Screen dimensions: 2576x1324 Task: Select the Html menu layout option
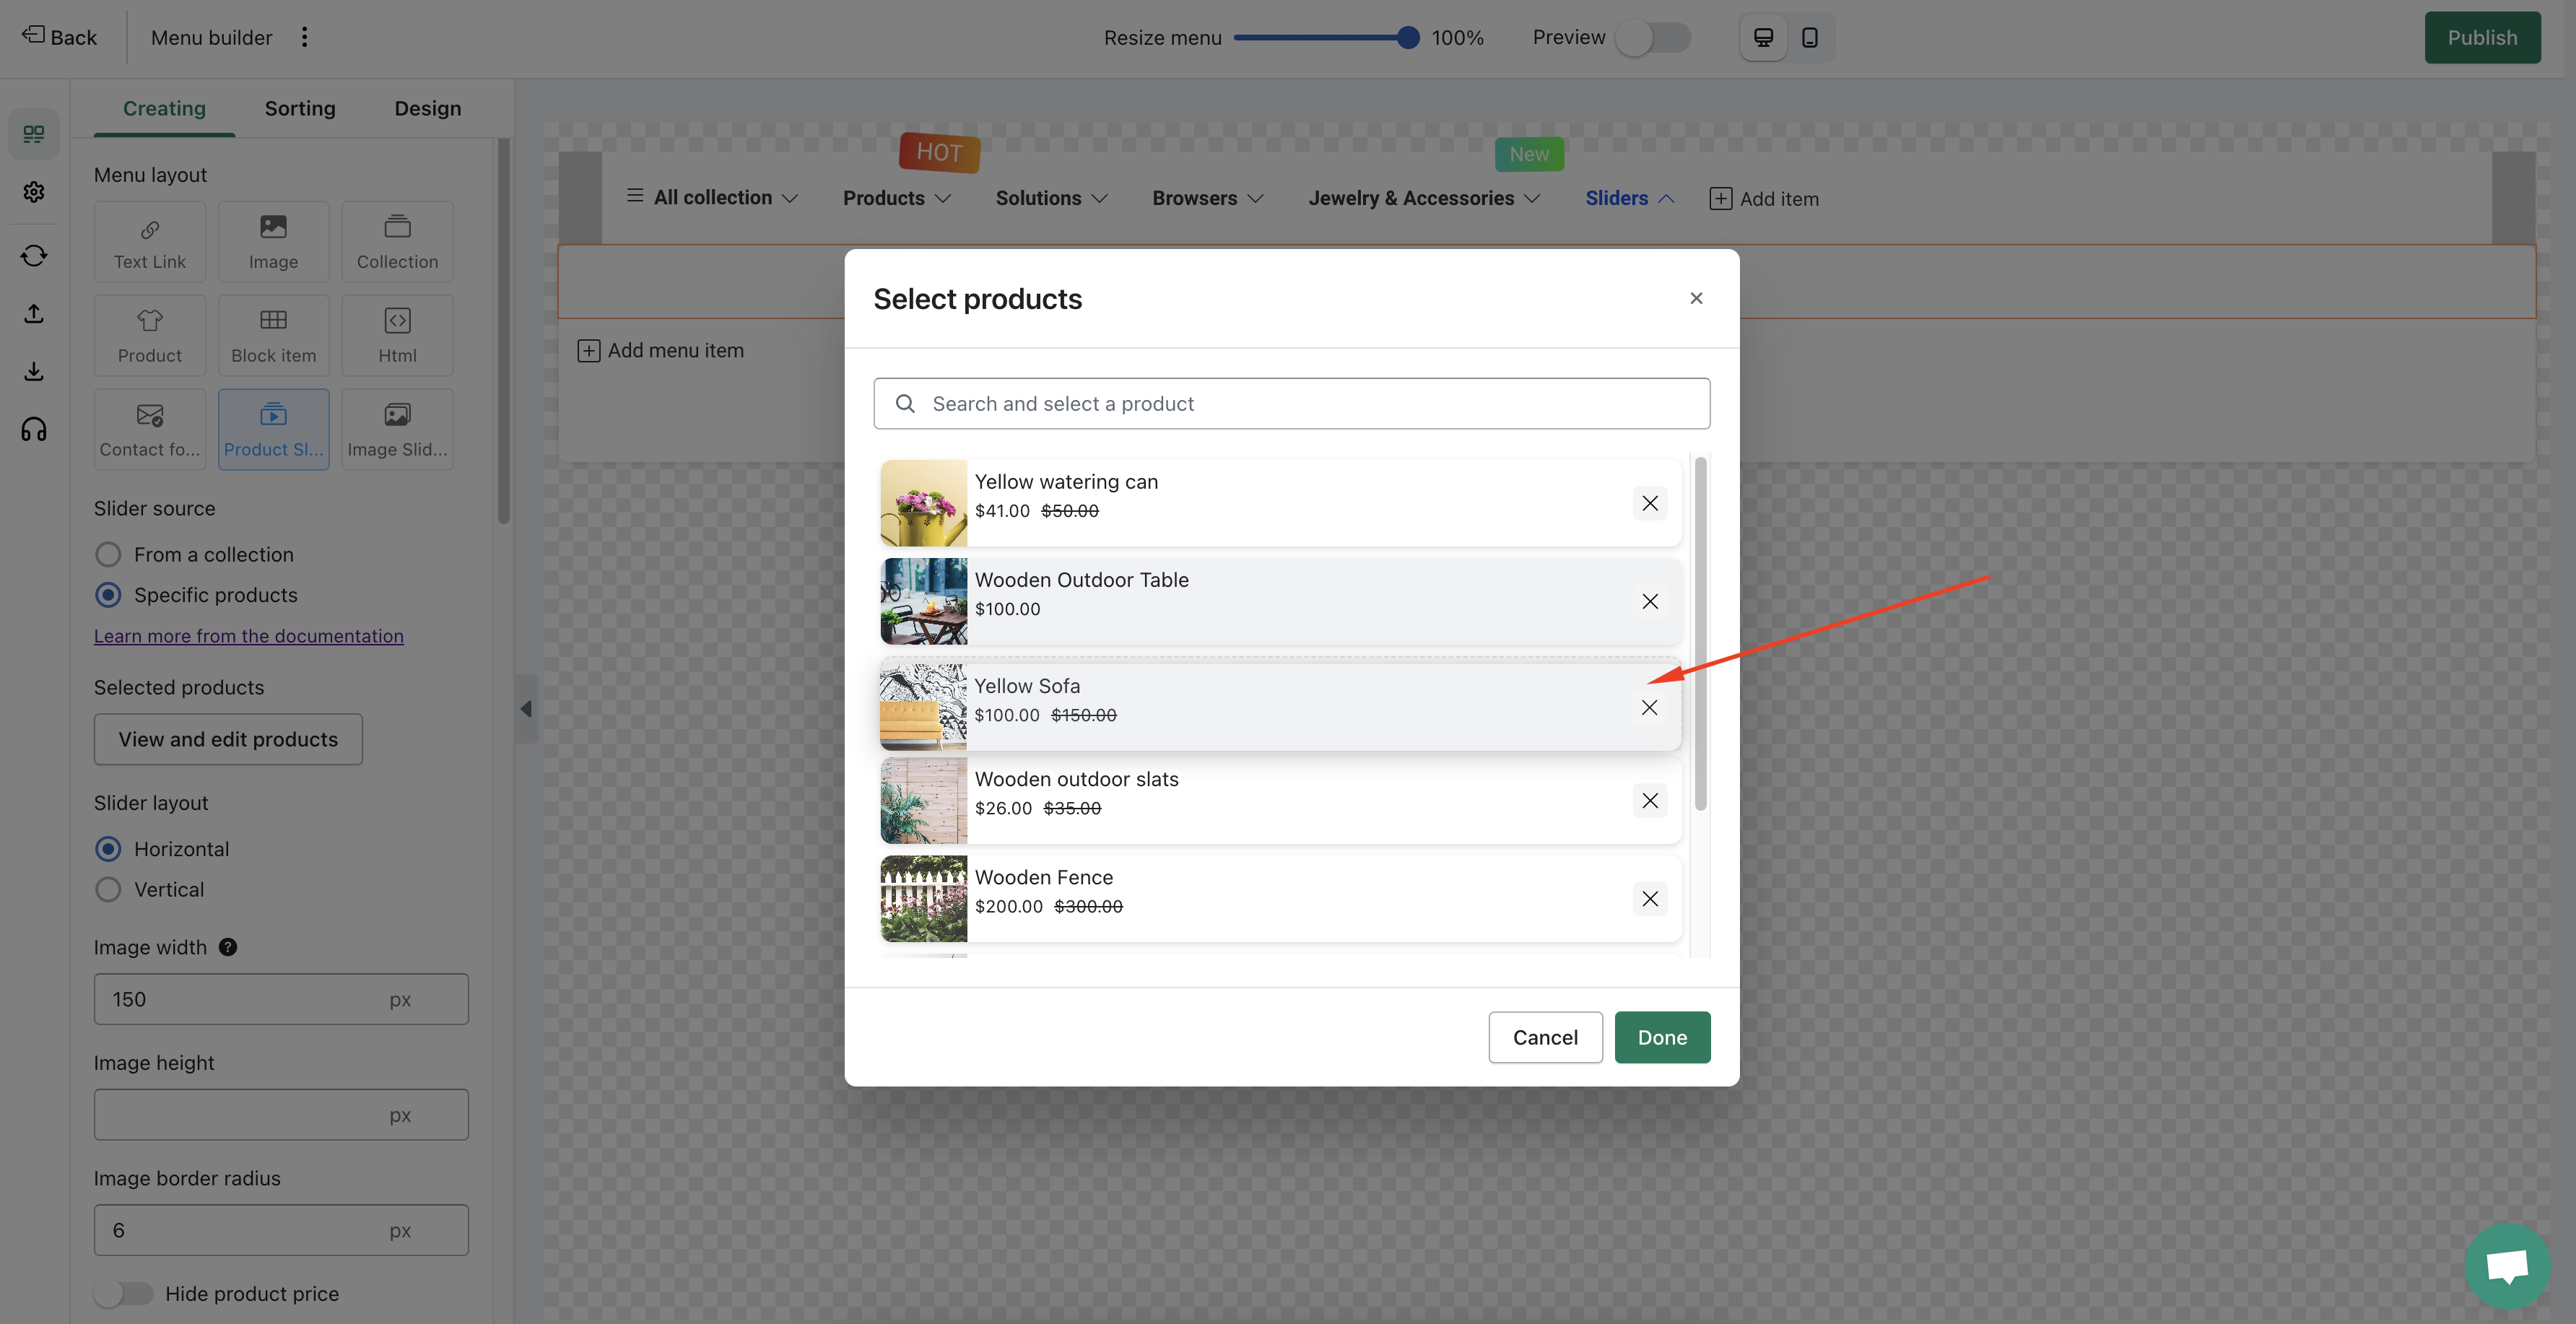tap(397, 335)
